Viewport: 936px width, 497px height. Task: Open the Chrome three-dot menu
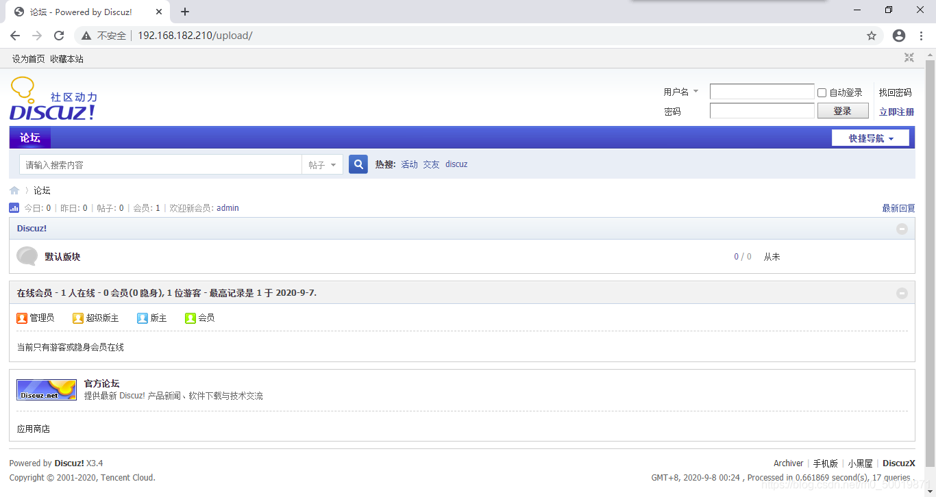pos(922,36)
